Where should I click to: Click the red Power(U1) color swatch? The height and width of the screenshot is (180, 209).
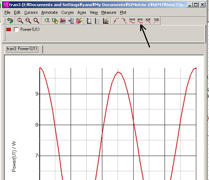click(x=9, y=29)
